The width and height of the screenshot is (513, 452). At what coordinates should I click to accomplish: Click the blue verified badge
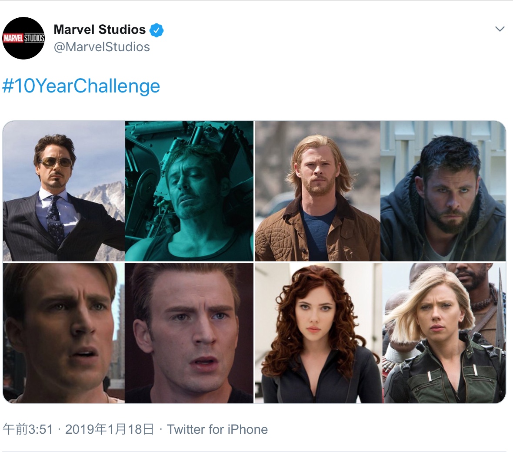(x=157, y=30)
